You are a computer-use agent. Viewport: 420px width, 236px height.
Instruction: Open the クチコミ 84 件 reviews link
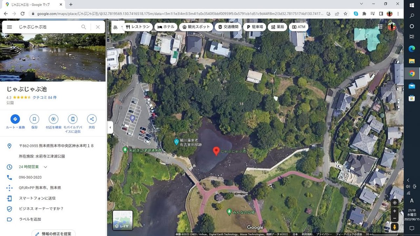tap(44, 97)
